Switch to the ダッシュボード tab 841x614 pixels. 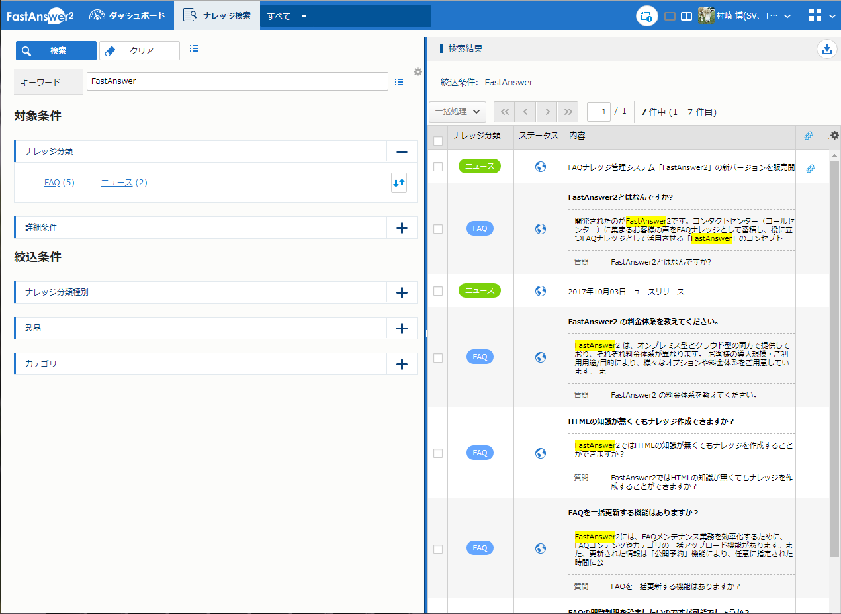point(127,15)
